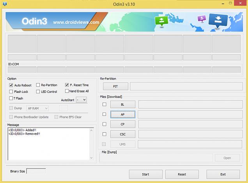Tick the checkbox next to BL
The height and width of the screenshot is (183, 248).
coord(105,104)
